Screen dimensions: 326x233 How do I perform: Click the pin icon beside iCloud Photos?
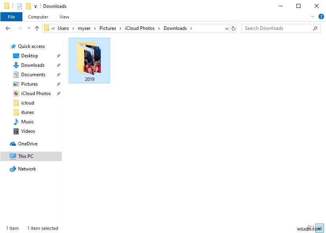[59, 94]
